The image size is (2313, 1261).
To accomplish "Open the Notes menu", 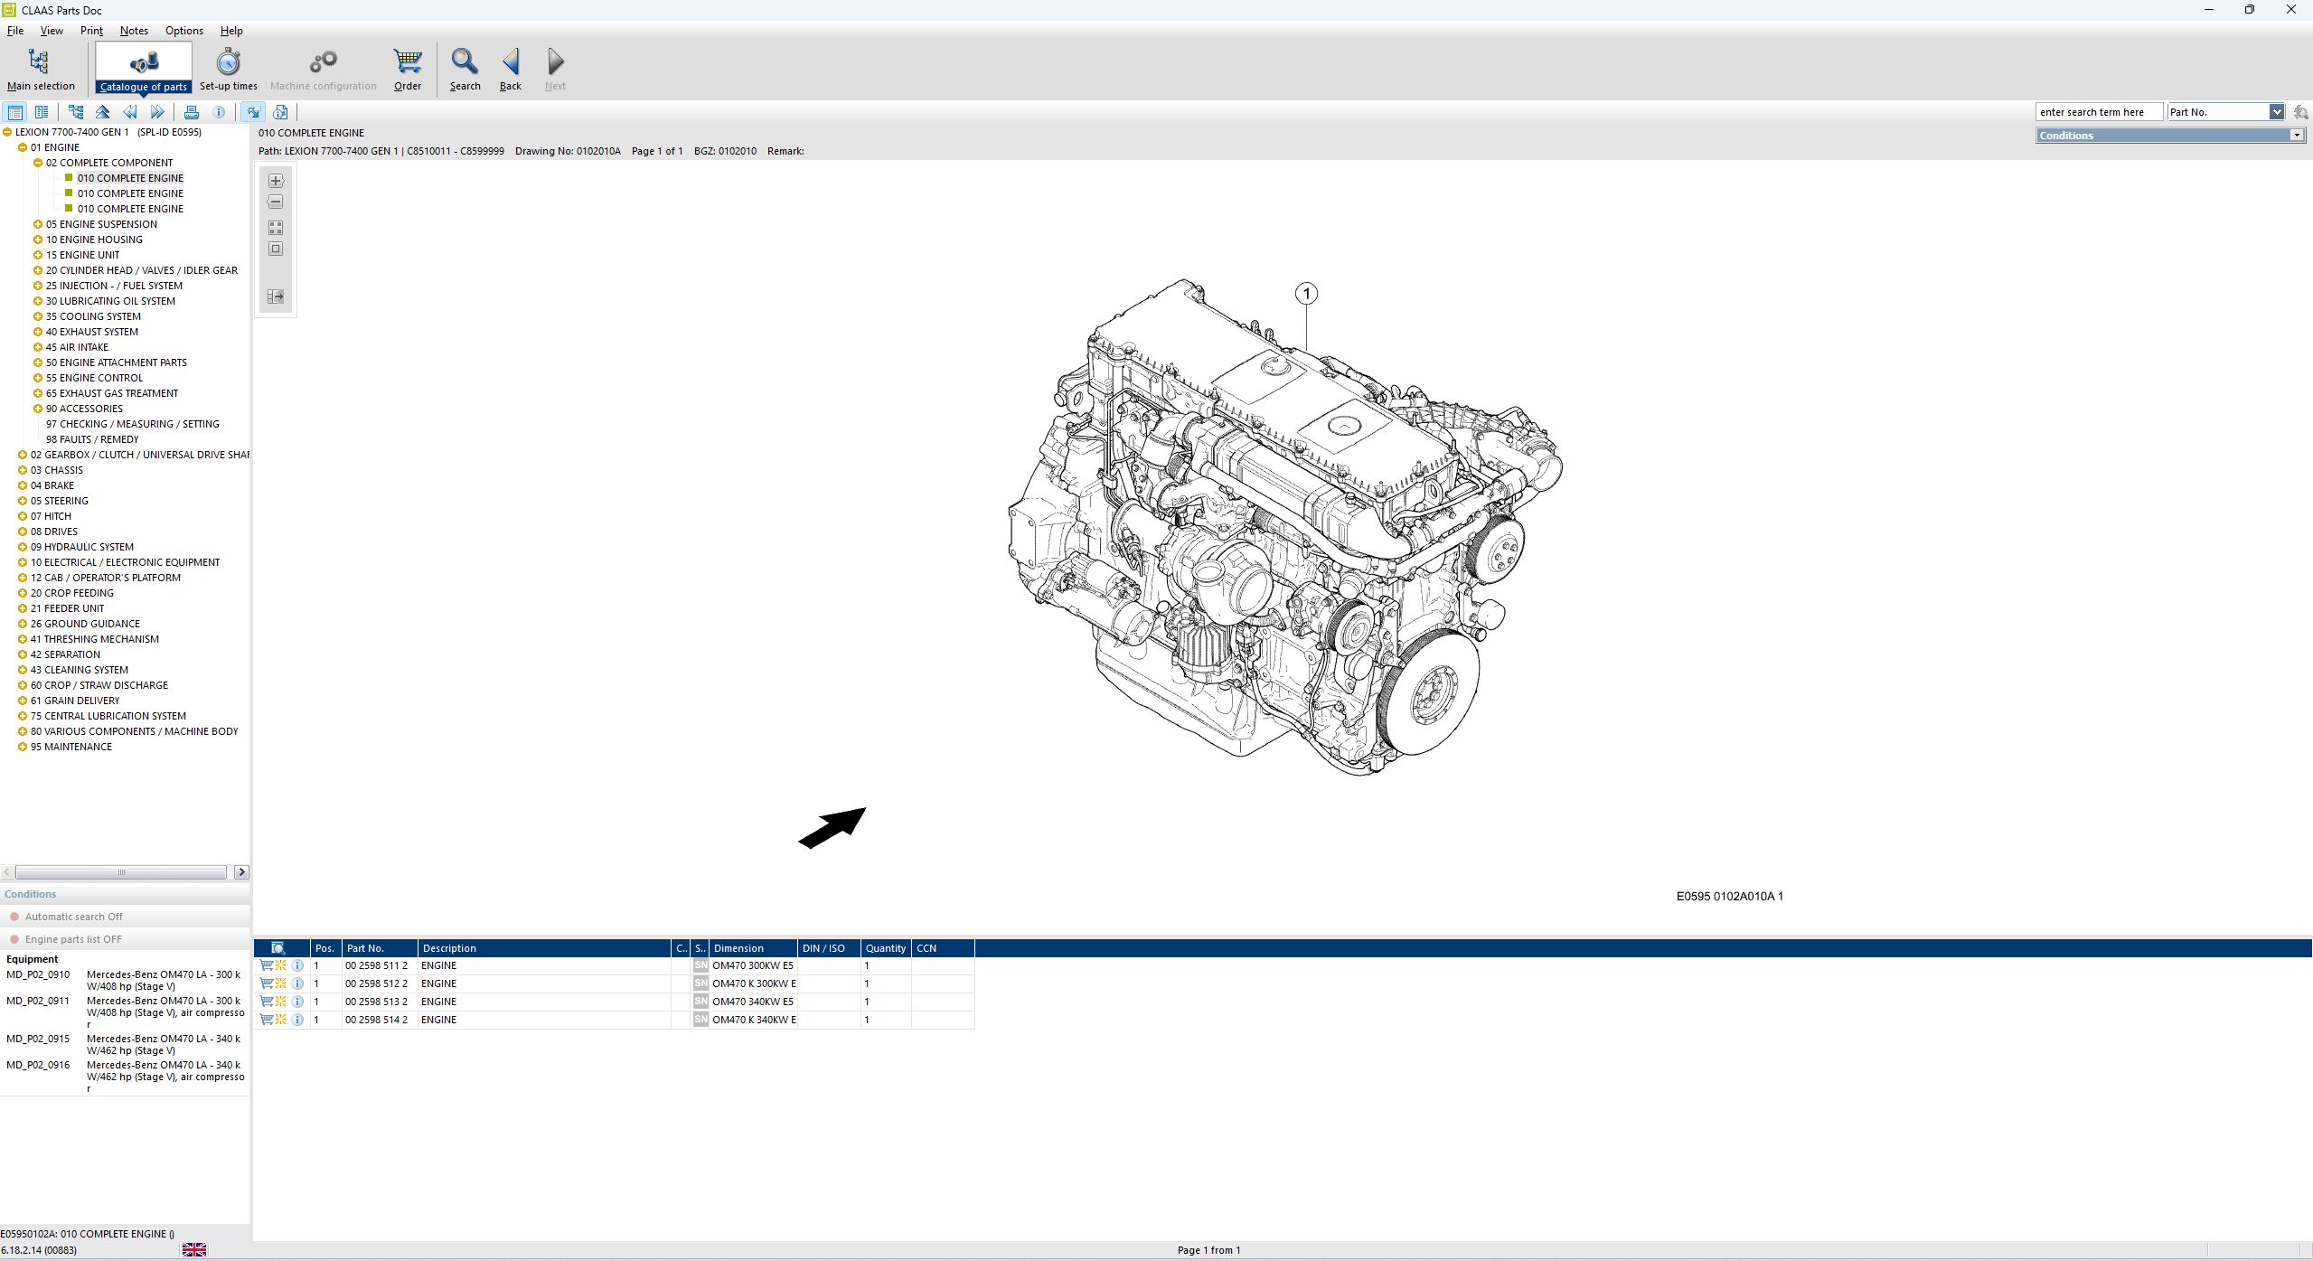I will tap(134, 31).
